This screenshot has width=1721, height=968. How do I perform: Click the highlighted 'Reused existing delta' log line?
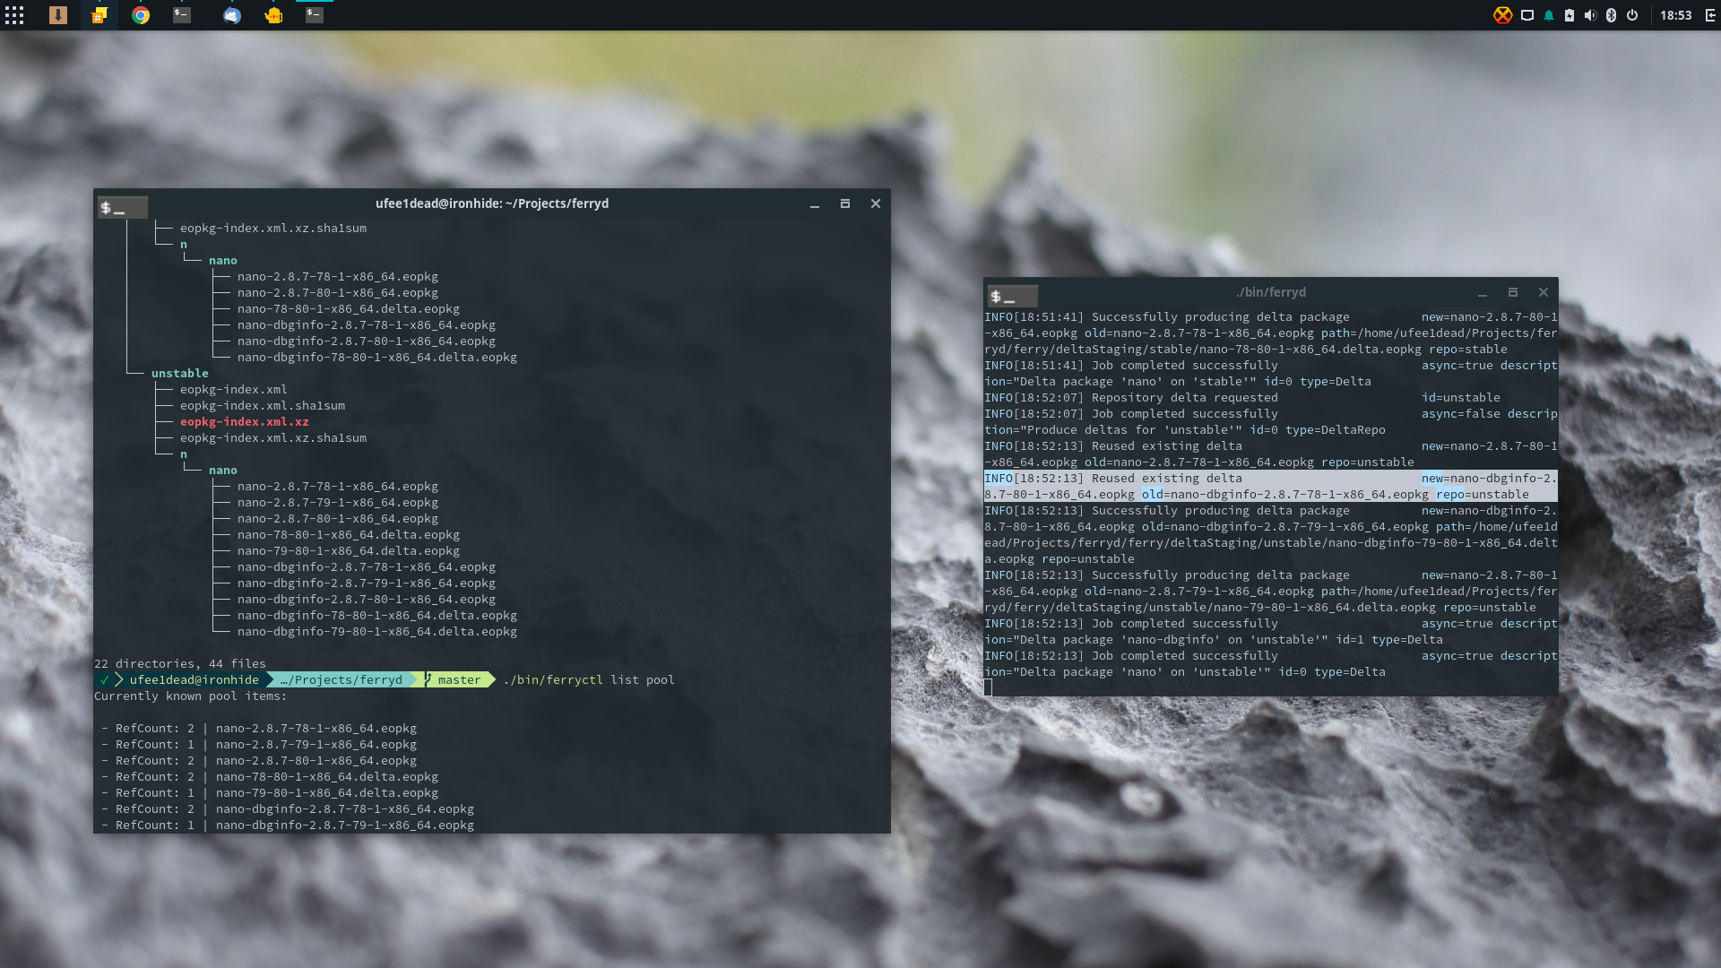click(1270, 487)
